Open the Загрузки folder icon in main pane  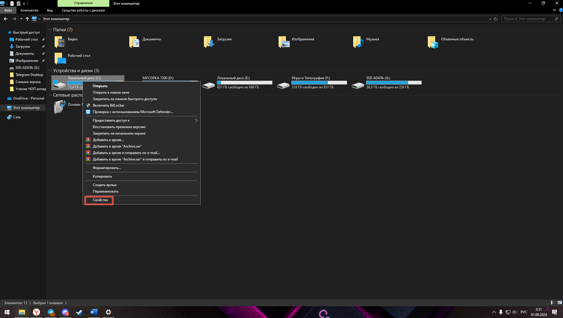click(x=209, y=42)
